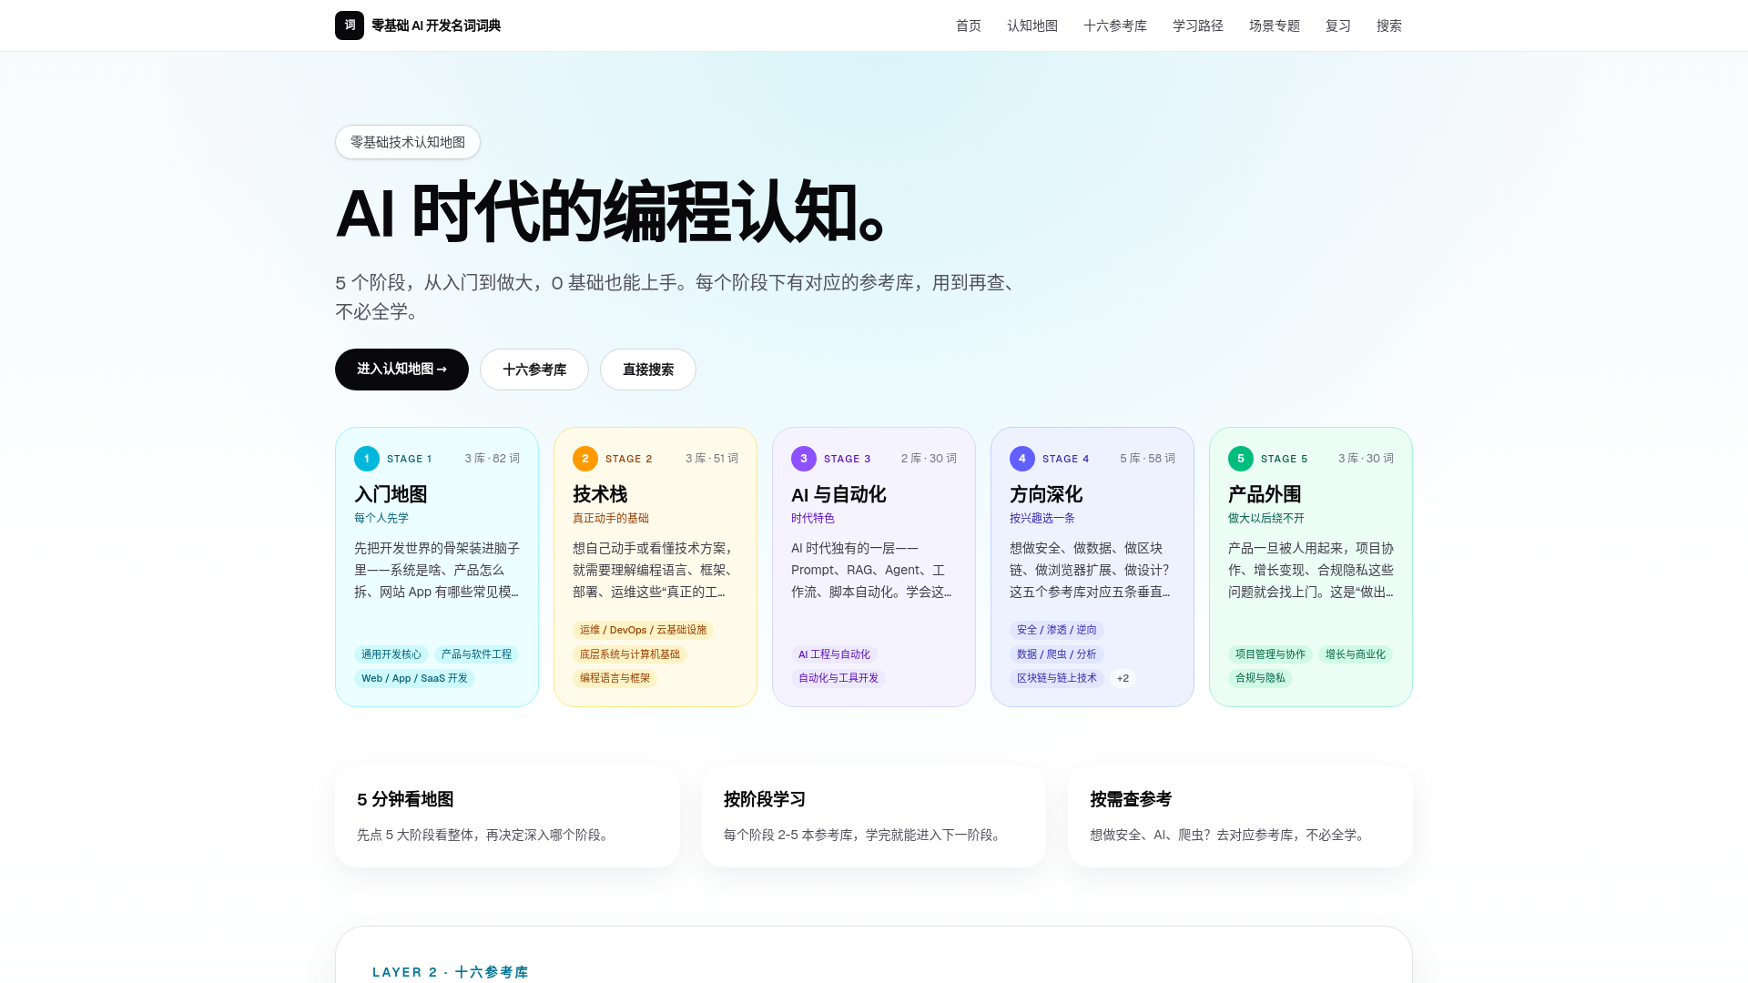Screen dimensions: 1748x983
Task: Click 3 库 · 51 词 count text
Action: click(x=712, y=459)
